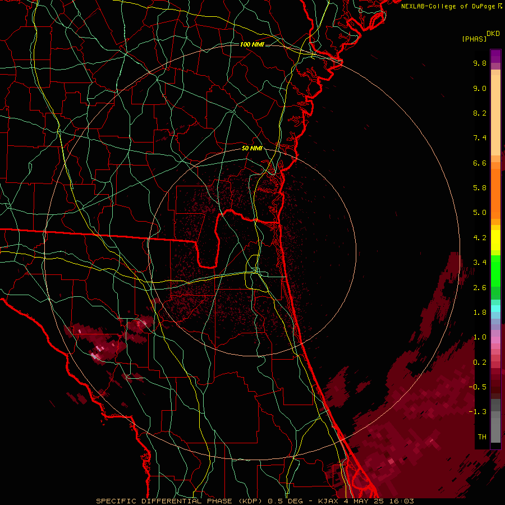Click the 9.0 value on the color scale

coord(480,88)
